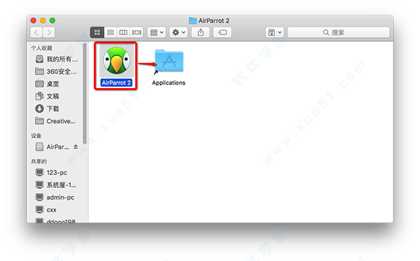Switch to column view mode
The width and height of the screenshot is (420, 261).
(123, 32)
